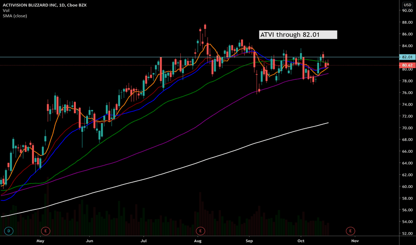Click the 76.00 price axis label
416x245 pixels.
tap(407, 93)
